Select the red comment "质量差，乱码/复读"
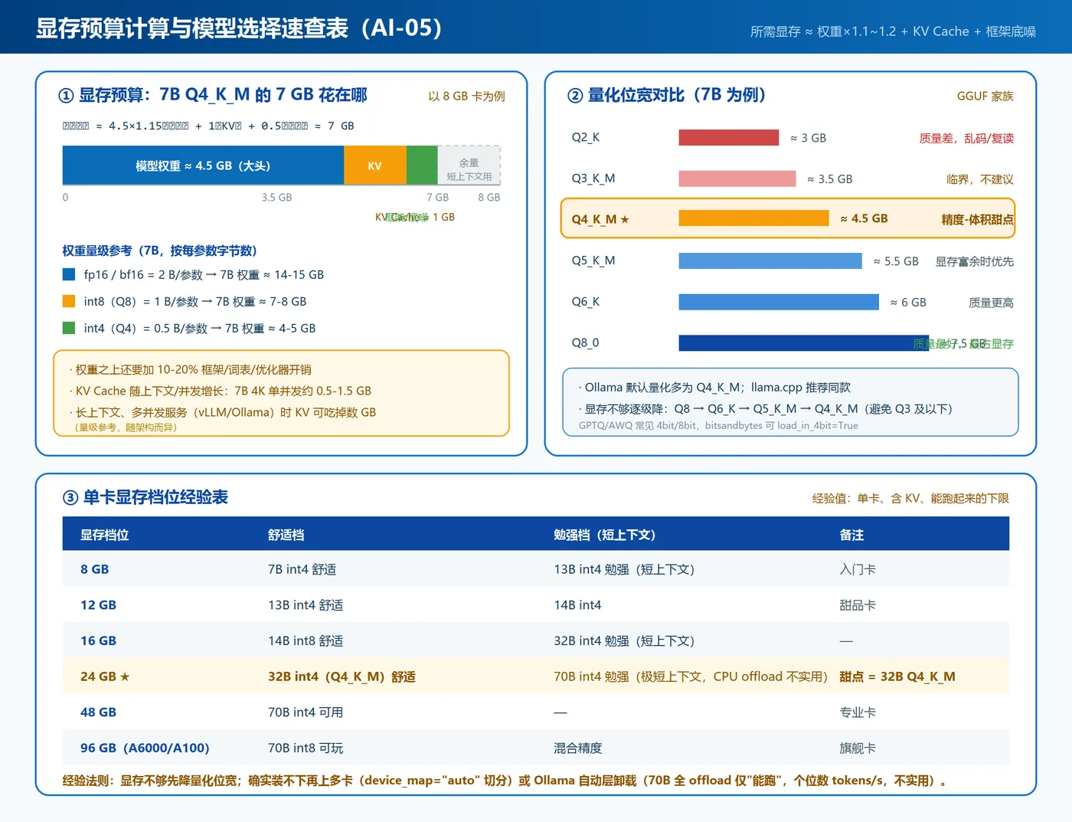Screen dimensions: 1072x822 [x=966, y=139]
